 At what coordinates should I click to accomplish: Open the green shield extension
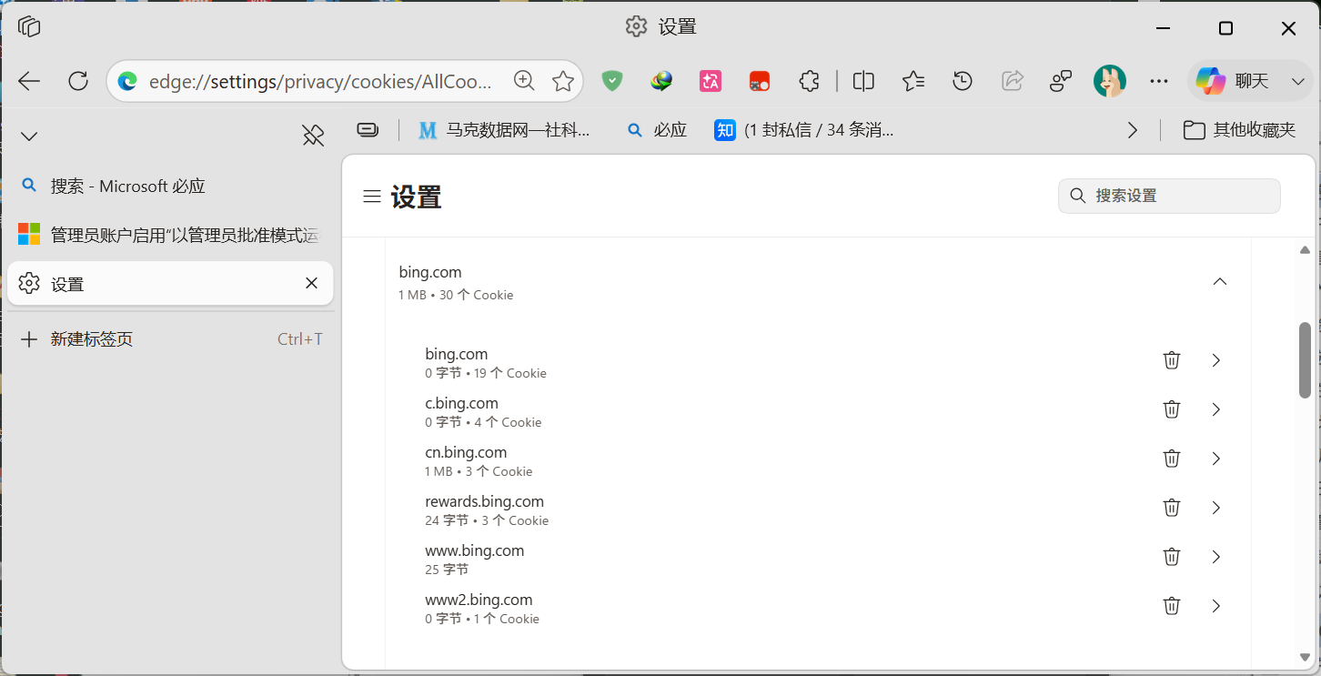tap(612, 81)
